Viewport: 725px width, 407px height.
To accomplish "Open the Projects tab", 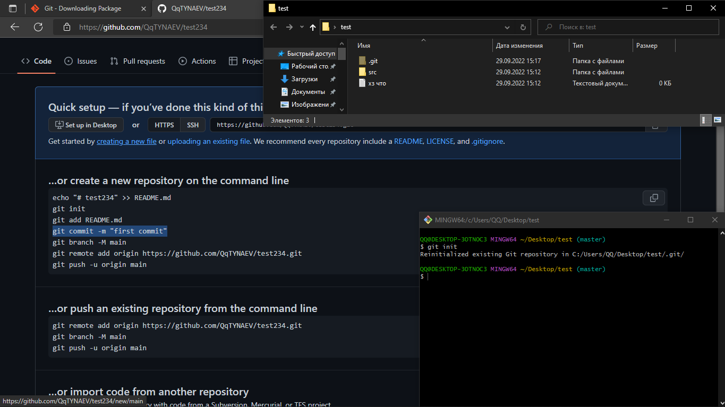I will [245, 61].
